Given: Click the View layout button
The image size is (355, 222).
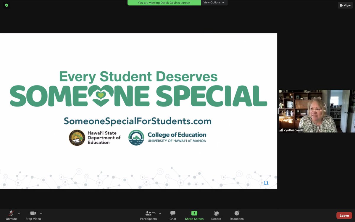Looking at the screenshot, I should [345, 5].
